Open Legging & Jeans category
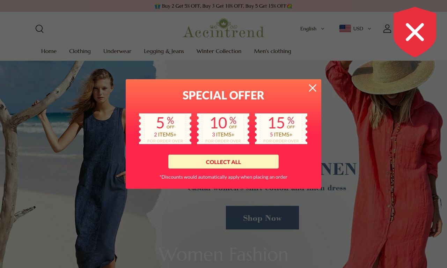Image resolution: width=447 pixels, height=268 pixels. click(164, 51)
